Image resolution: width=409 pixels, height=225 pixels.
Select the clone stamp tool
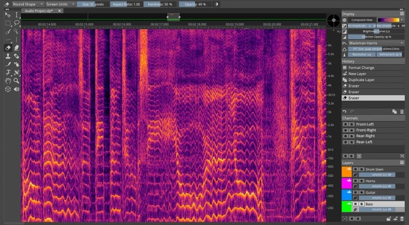point(8,56)
